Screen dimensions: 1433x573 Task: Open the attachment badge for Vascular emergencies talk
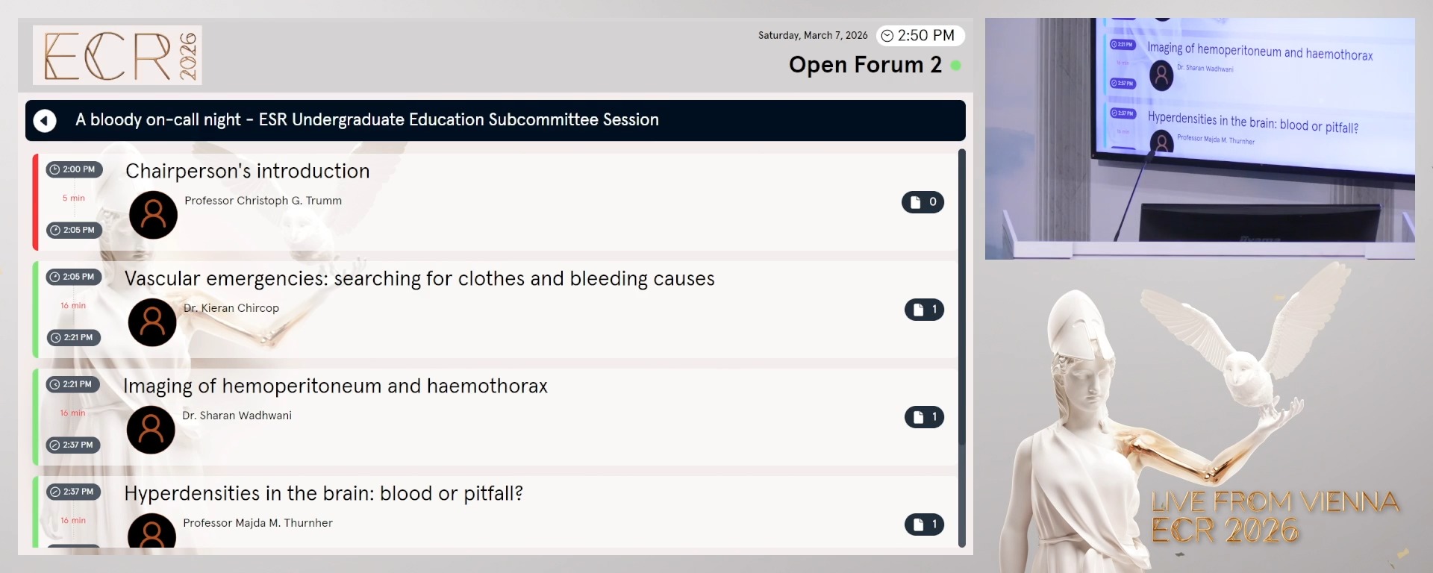click(924, 310)
